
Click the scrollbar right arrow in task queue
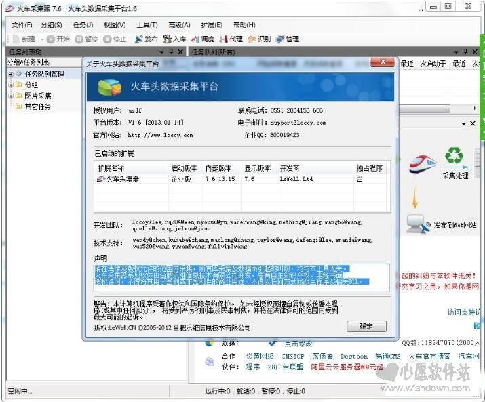[x=475, y=108]
